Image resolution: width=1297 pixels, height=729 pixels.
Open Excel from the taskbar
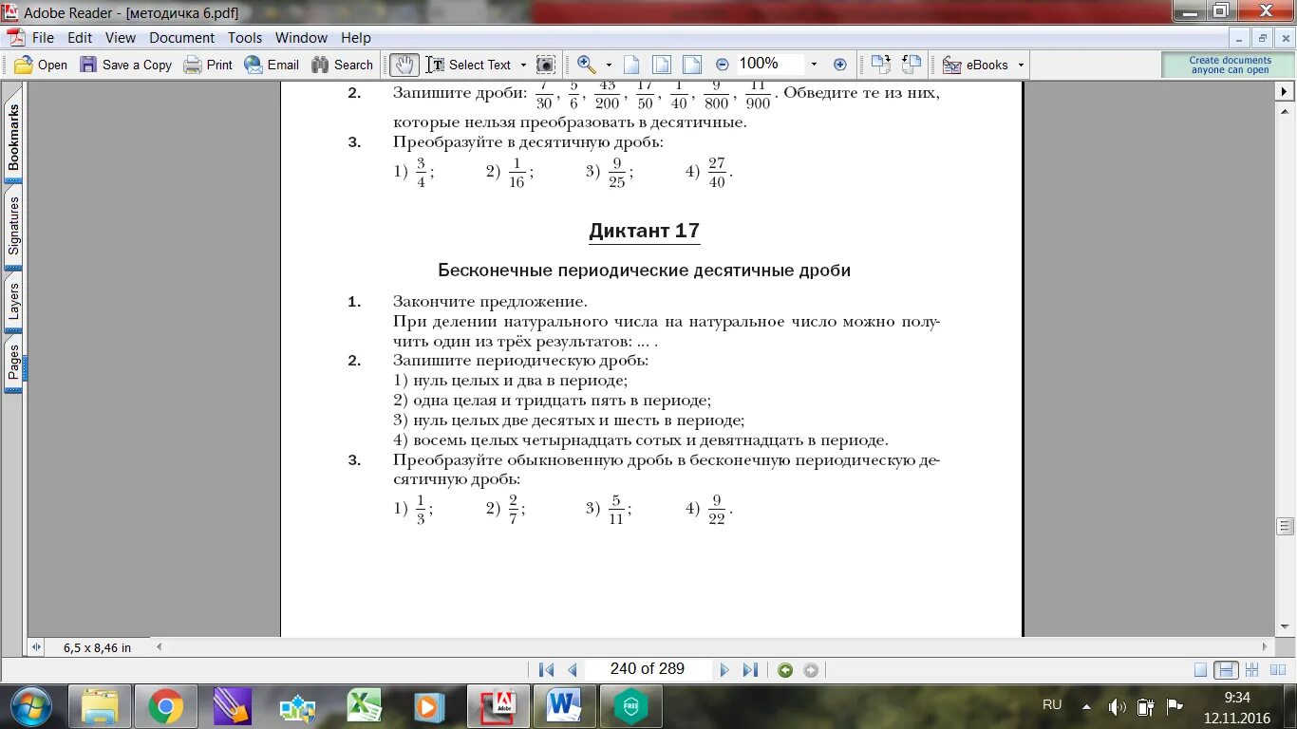click(365, 706)
